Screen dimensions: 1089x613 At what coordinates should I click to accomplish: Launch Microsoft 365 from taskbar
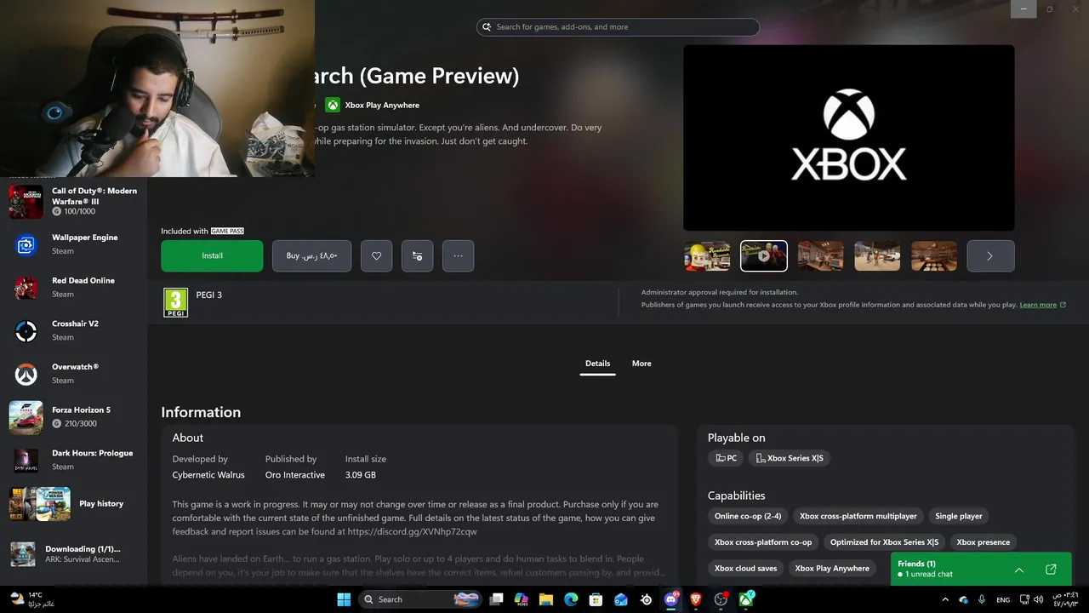click(522, 599)
